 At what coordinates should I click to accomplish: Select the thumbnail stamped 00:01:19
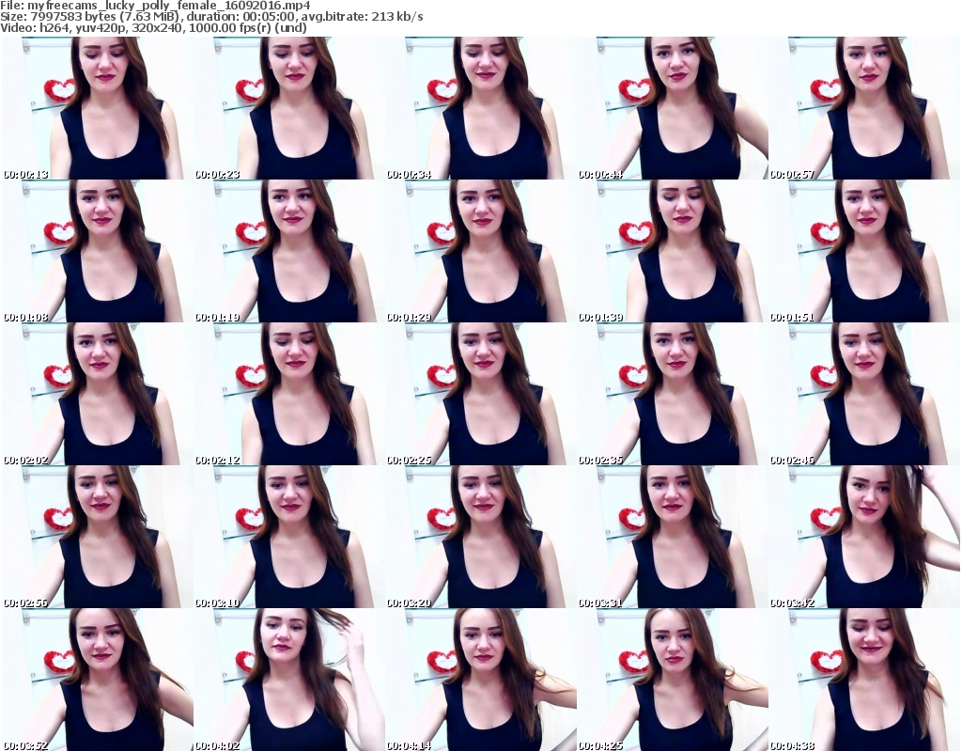coord(289,251)
